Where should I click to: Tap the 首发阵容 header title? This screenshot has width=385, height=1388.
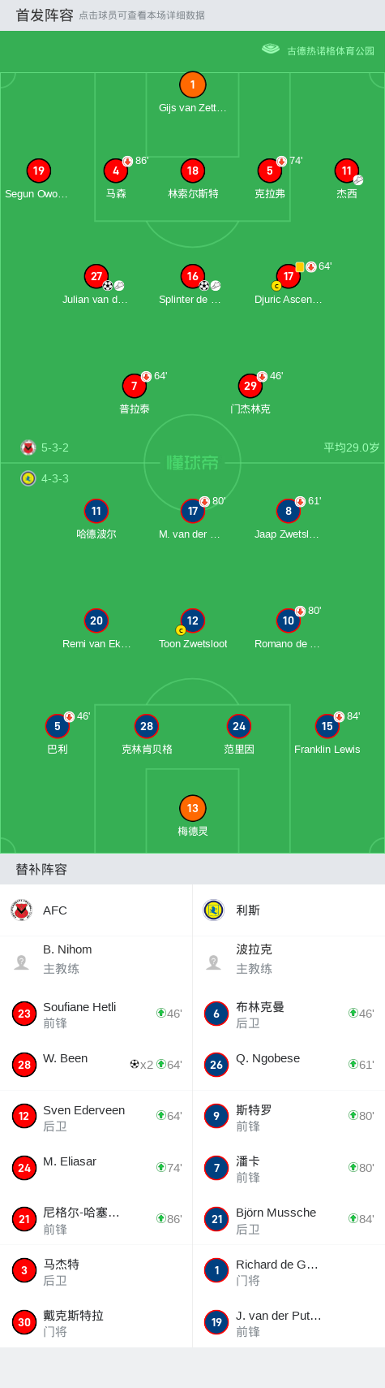[45, 15]
